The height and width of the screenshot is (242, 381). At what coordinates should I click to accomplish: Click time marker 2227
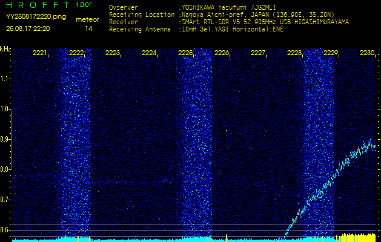[258, 53]
